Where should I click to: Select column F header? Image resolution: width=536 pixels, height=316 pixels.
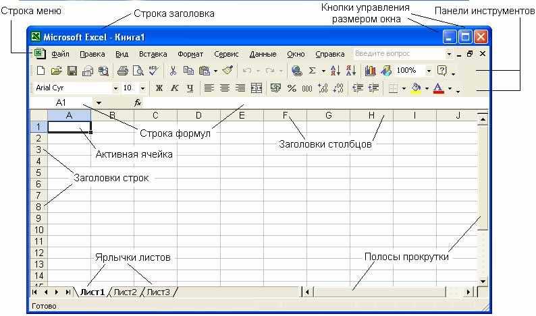pos(285,115)
